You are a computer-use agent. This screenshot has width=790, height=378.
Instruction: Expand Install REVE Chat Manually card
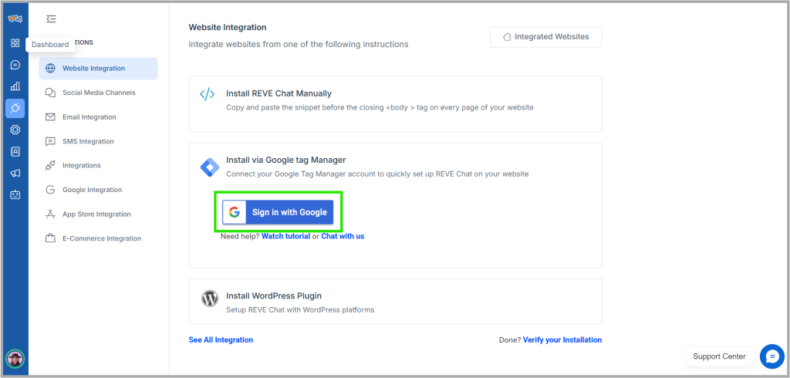point(395,100)
